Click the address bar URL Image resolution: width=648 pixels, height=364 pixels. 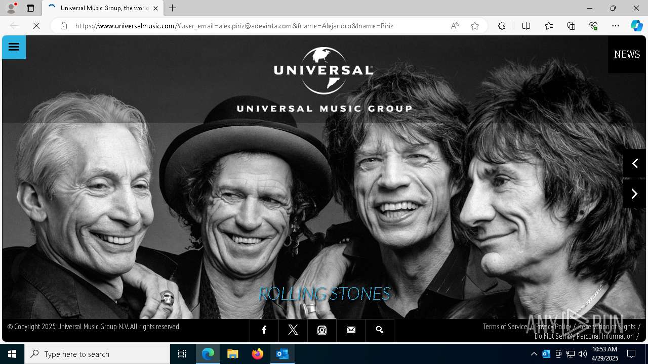click(x=234, y=26)
